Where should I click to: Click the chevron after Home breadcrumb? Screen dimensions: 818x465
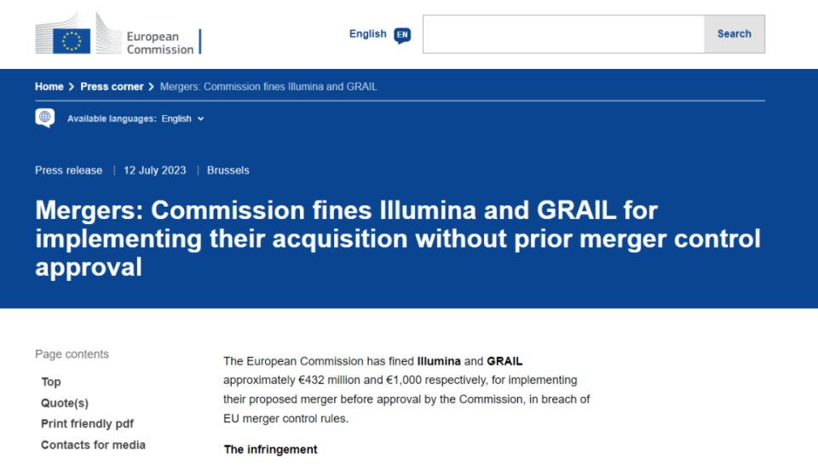click(72, 87)
